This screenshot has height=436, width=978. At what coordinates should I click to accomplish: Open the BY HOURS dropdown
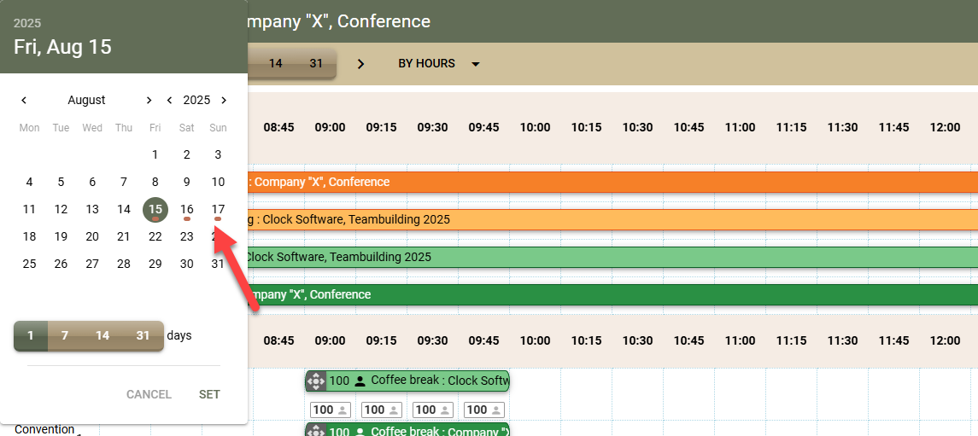point(439,63)
